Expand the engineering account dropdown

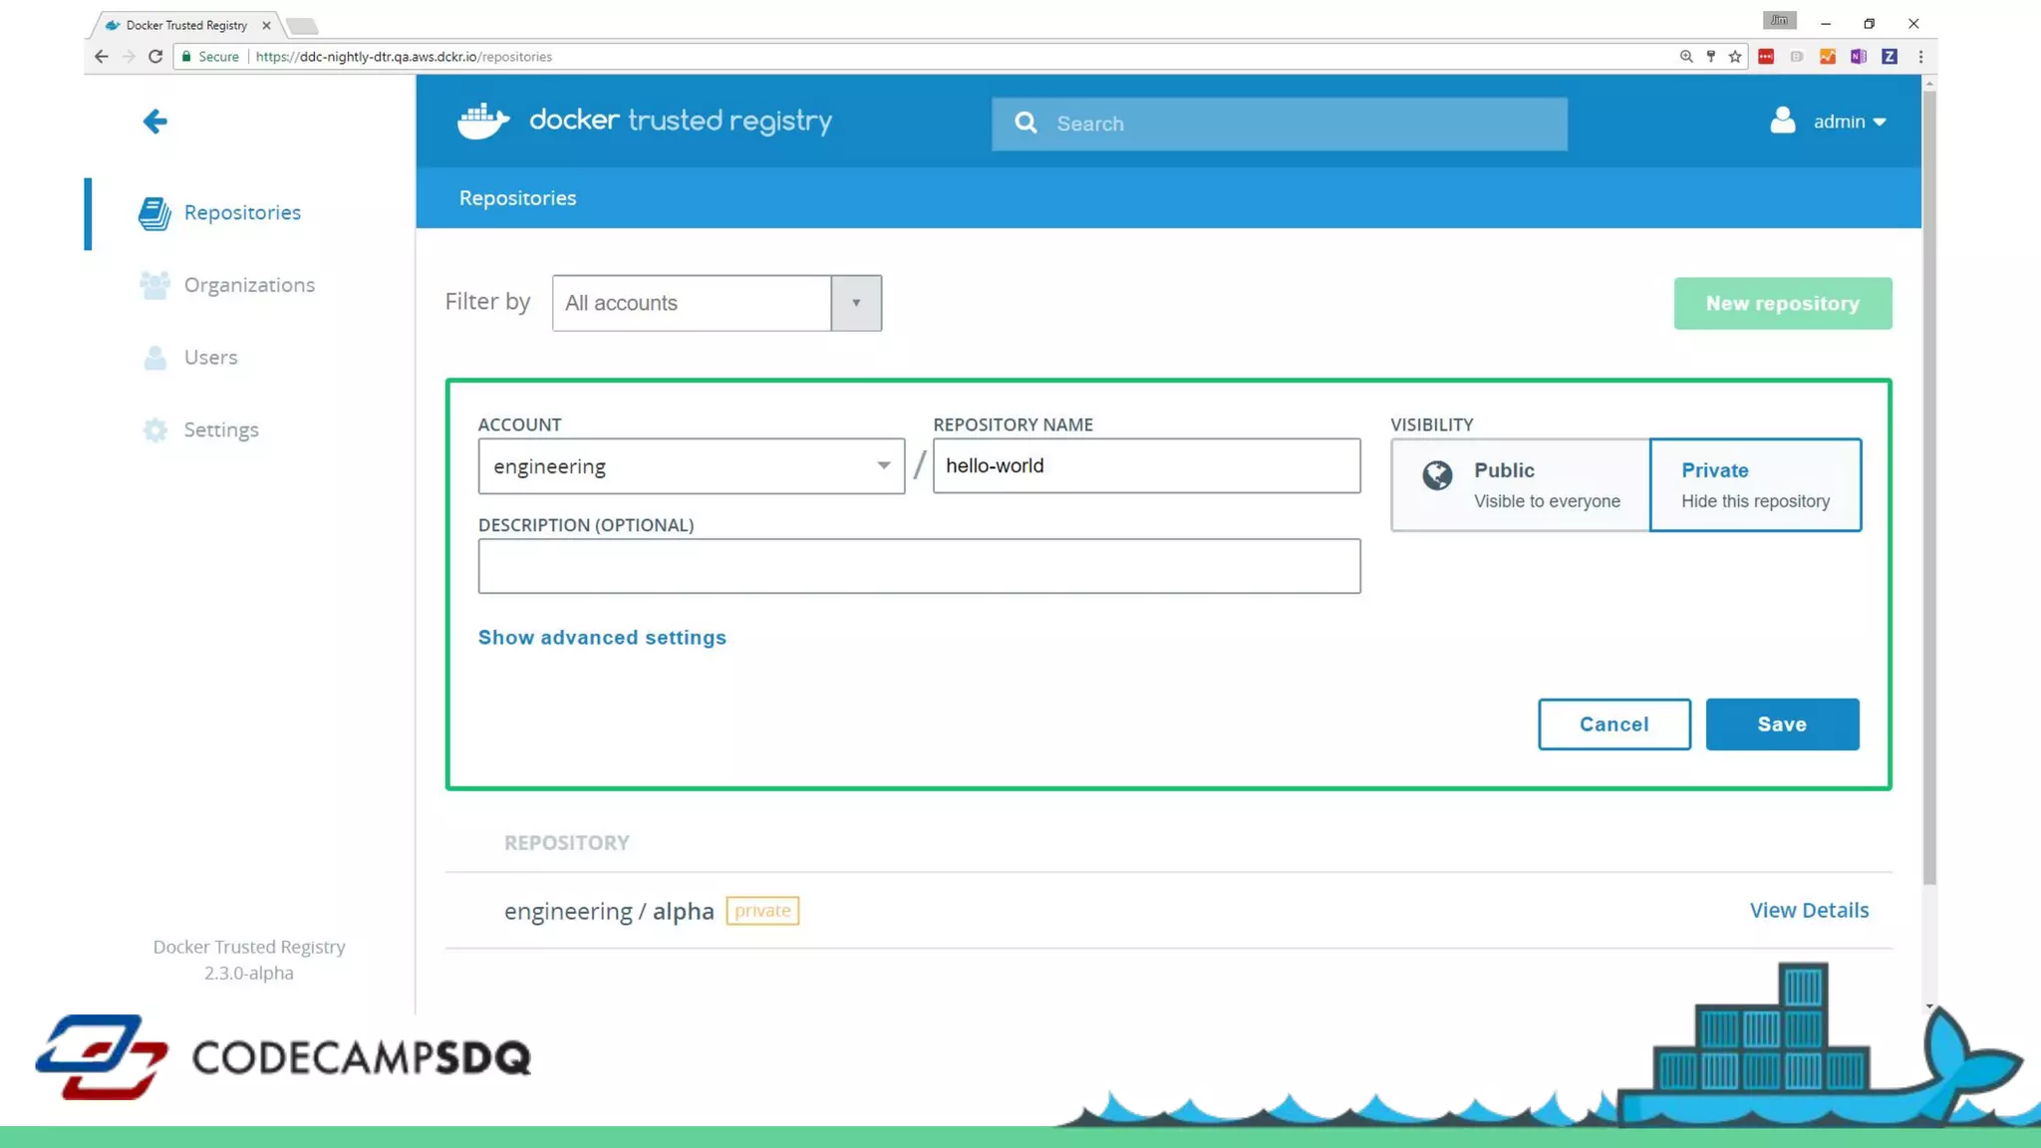click(883, 465)
